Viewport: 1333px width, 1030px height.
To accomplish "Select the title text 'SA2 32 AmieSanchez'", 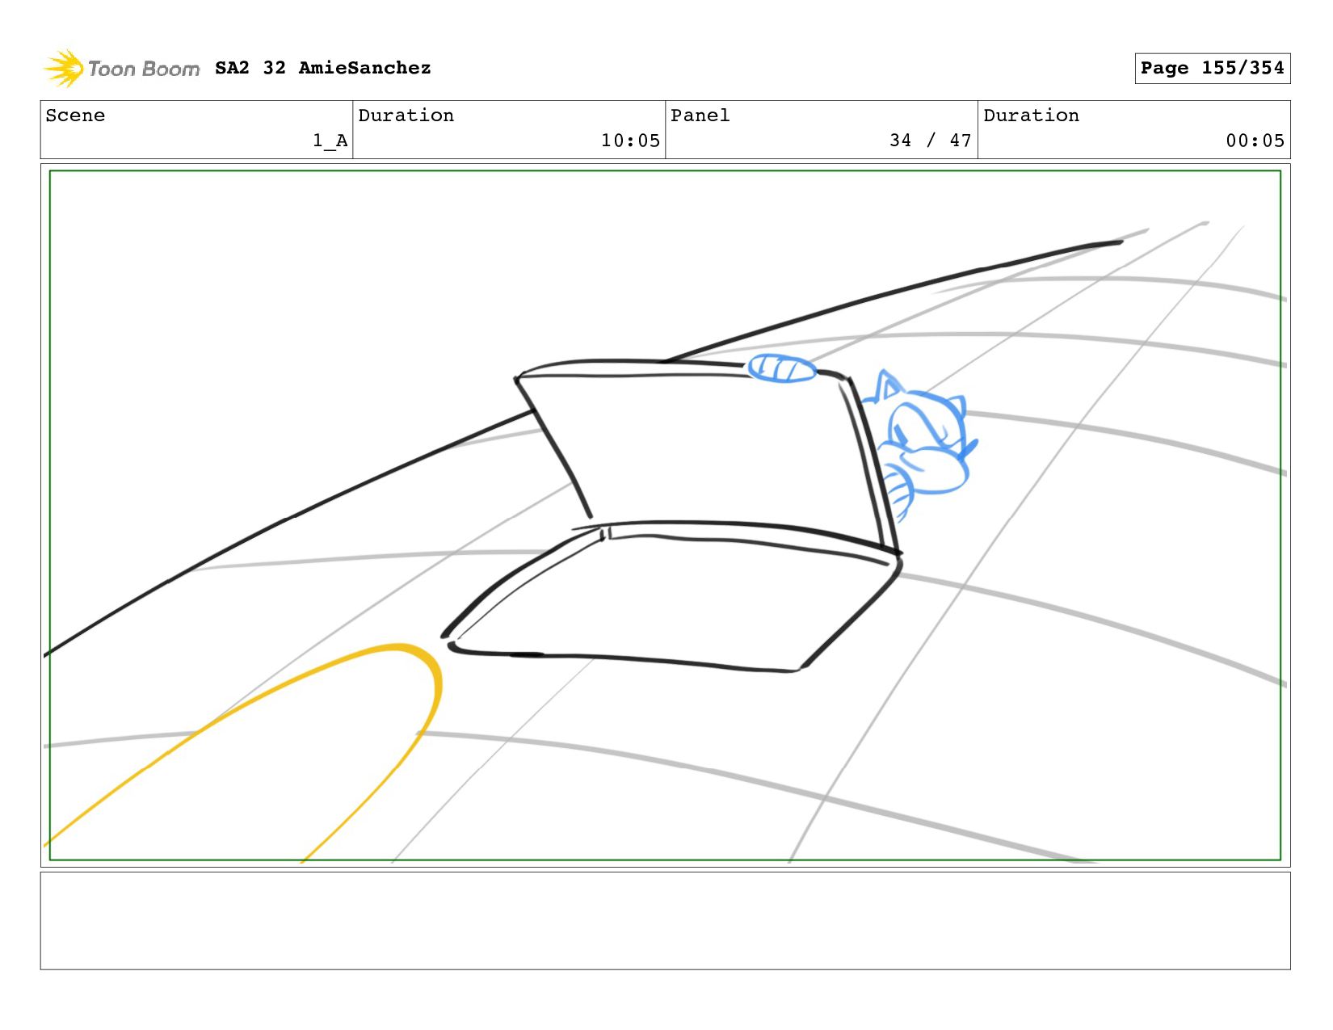I will click(323, 68).
